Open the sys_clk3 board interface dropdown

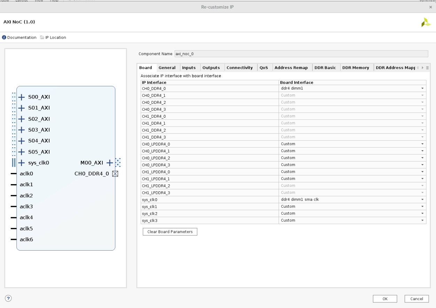click(x=422, y=221)
